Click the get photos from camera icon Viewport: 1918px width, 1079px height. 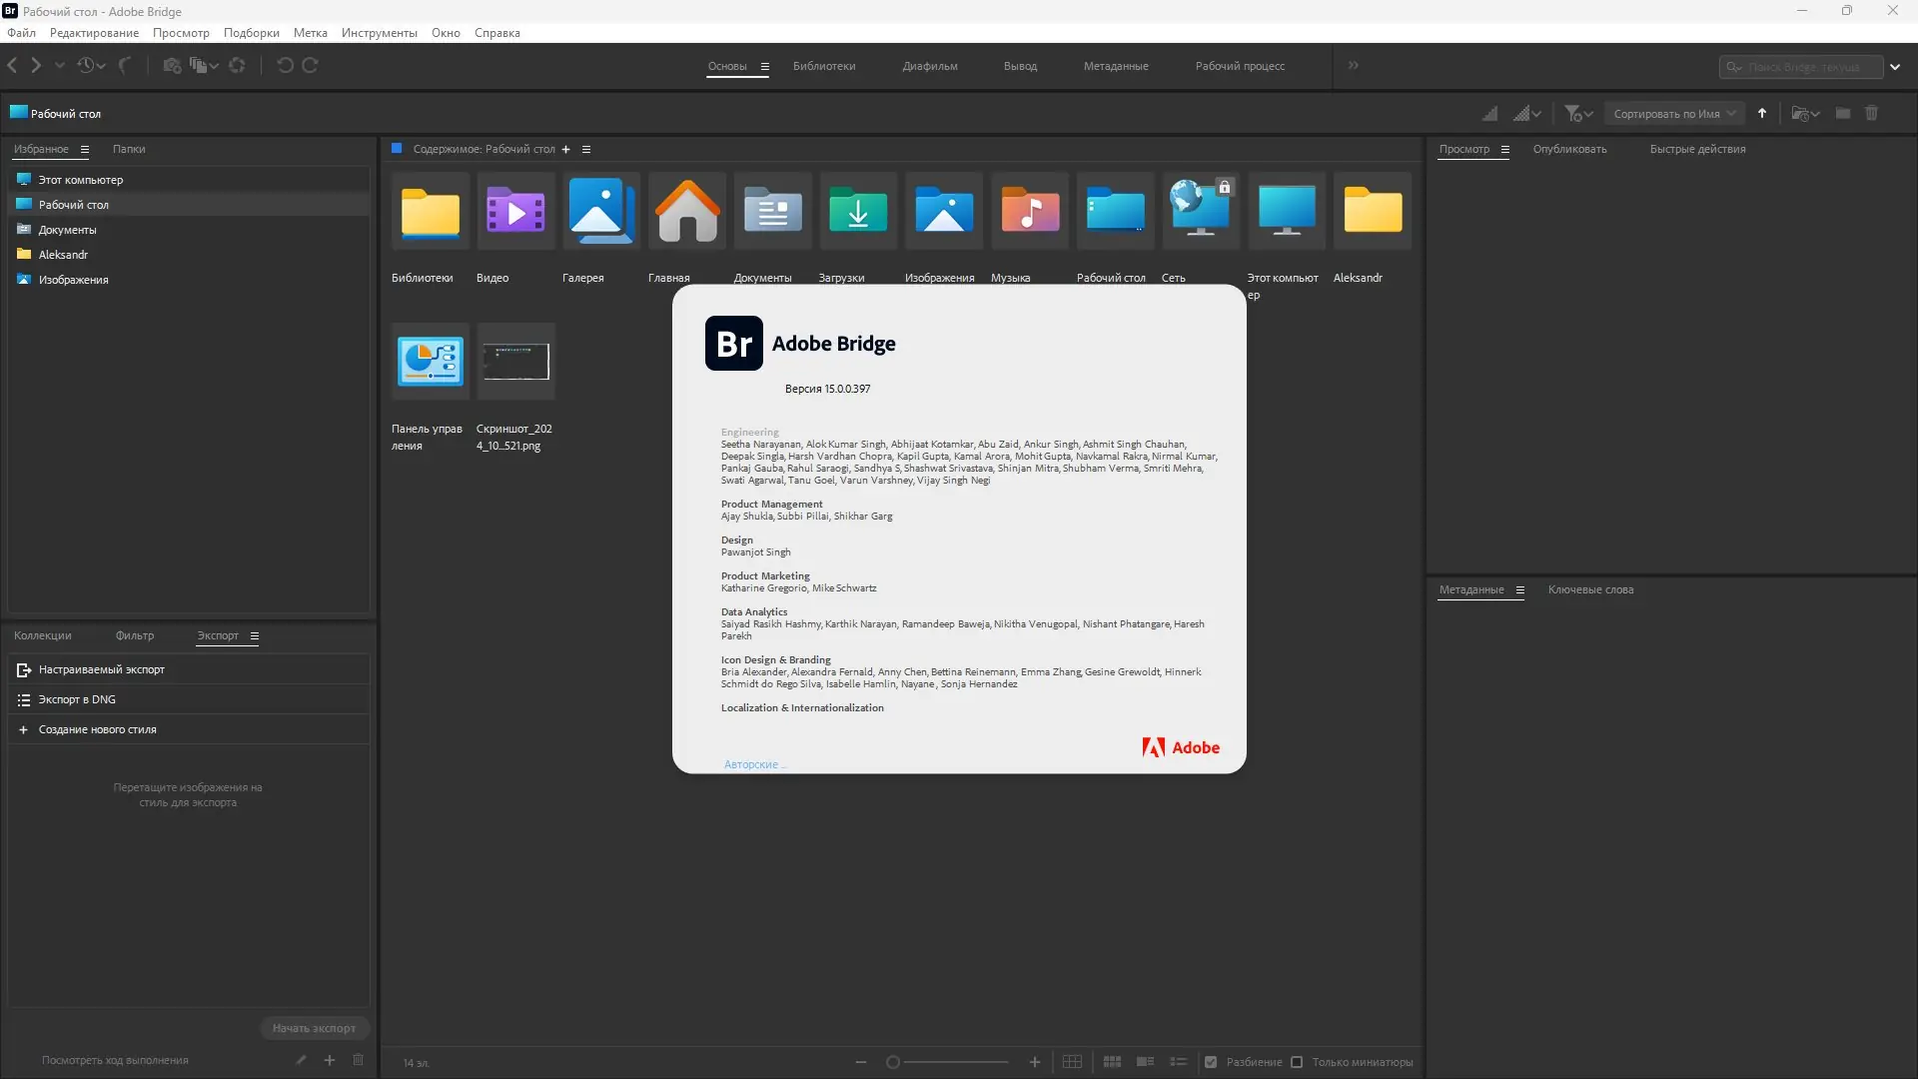pos(172,66)
